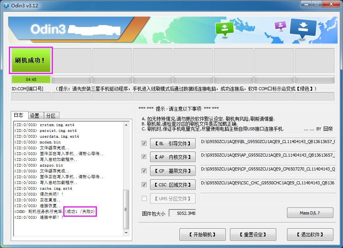Select log line 请勿关闭！！
The width and height of the screenshot is (343, 248).
click(39, 194)
